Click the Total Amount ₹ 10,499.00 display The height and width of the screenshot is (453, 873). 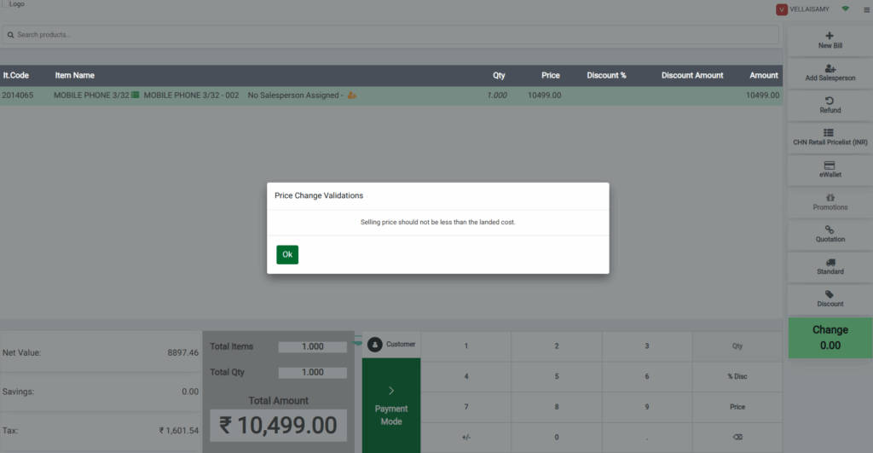279,426
